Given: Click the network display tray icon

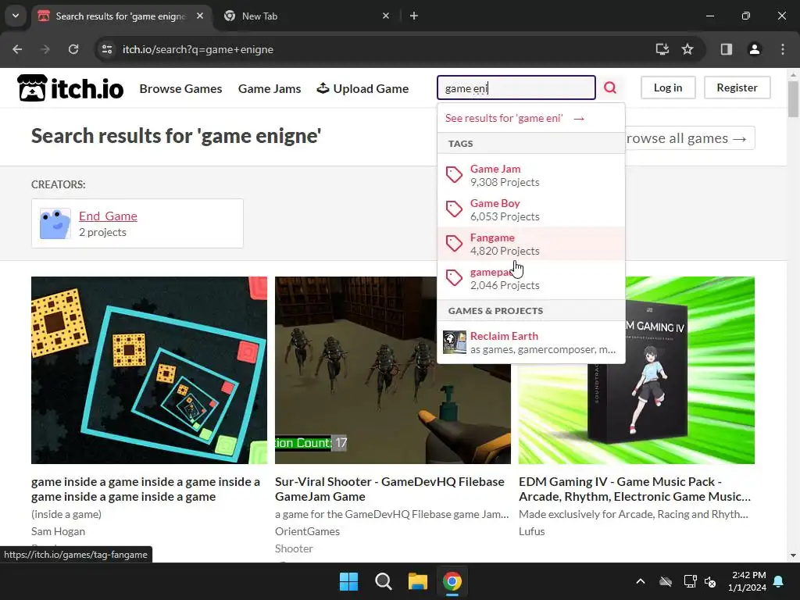Looking at the screenshot, I should click(x=690, y=581).
